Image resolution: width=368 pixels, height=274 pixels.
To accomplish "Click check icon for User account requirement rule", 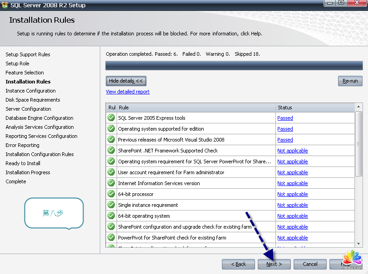I will pyautogui.click(x=111, y=172).
